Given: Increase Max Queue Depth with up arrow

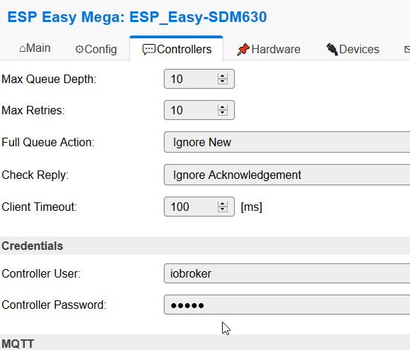Looking at the screenshot, I should pos(223,76).
